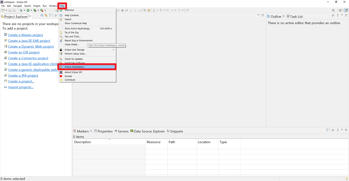Viewport: 349px width, 181px height.
Task: Expand the External Tools dropdown arrow
Action: (x=45, y=10)
